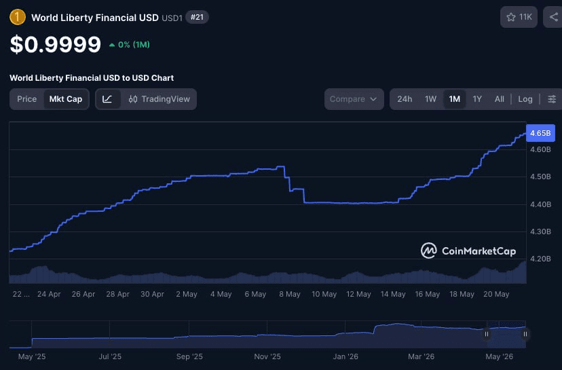The height and width of the screenshot is (370, 562).
Task: Add coin to watchlist via star button
Action: (x=519, y=17)
